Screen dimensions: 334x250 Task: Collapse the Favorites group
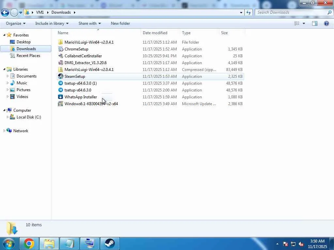click(4, 35)
